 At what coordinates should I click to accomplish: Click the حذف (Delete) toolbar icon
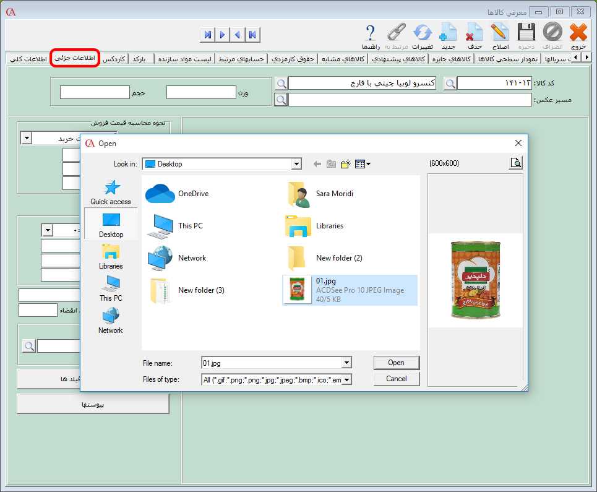(x=475, y=32)
